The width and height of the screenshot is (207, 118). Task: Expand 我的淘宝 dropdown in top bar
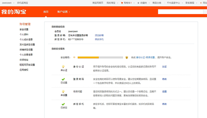click(118, 3)
